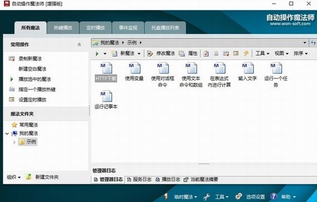Open the 排序 dropdown
This screenshot has width=317, height=202.
tap(301, 53)
